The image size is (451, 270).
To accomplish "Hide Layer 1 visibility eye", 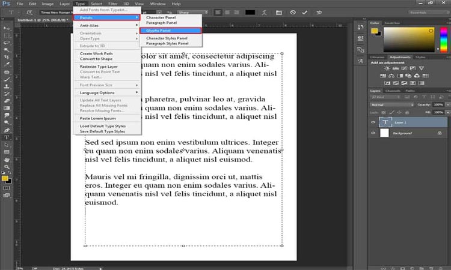I will tap(373, 122).
